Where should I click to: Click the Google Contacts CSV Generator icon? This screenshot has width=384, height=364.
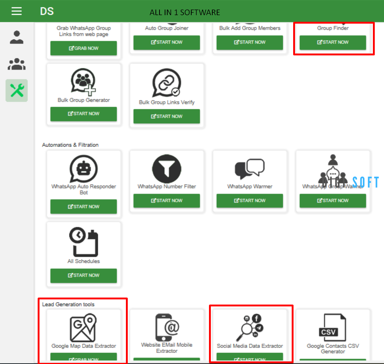click(333, 327)
